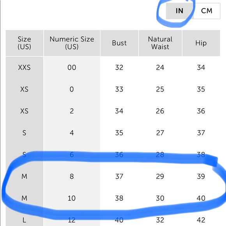Select the S size label for size 4
This screenshot has height=226, width=226.
[x=25, y=133]
